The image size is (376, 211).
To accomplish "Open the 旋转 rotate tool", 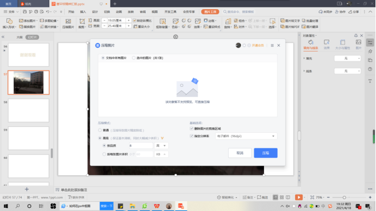I will 228,23.
